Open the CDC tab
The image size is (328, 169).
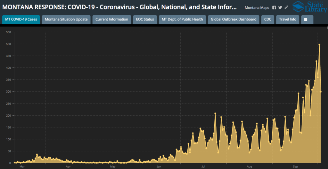(x=267, y=19)
